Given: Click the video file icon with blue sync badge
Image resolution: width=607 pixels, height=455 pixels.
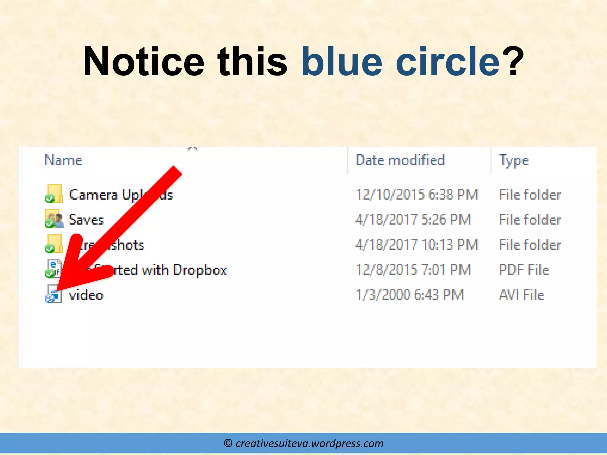Looking at the screenshot, I should (53, 294).
